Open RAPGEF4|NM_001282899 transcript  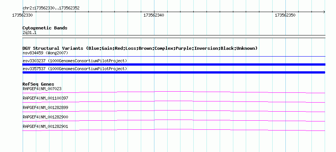tap(45, 107)
